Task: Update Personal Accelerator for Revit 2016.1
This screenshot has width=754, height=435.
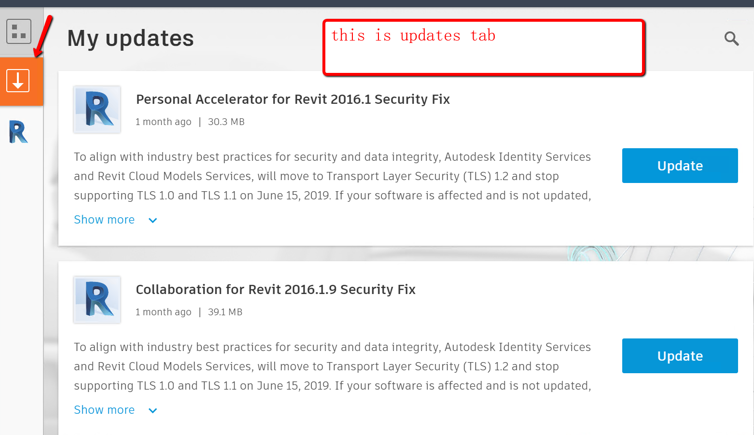Action: click(x=680, y=166)
